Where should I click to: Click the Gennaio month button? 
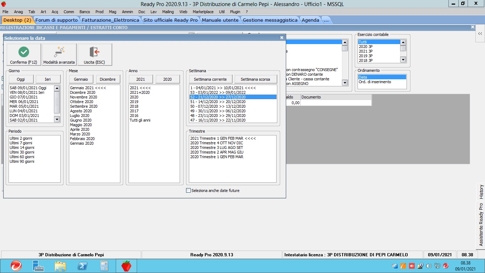coord(82,79)
